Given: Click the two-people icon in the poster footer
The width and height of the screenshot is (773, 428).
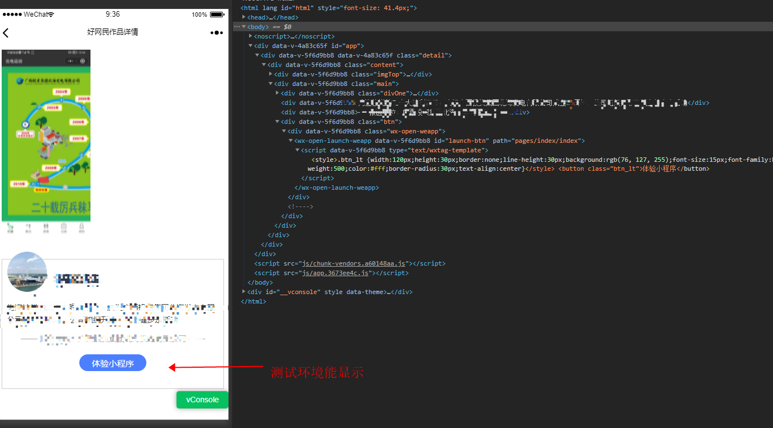Looking at the screenshot, I should coord(46,227).
